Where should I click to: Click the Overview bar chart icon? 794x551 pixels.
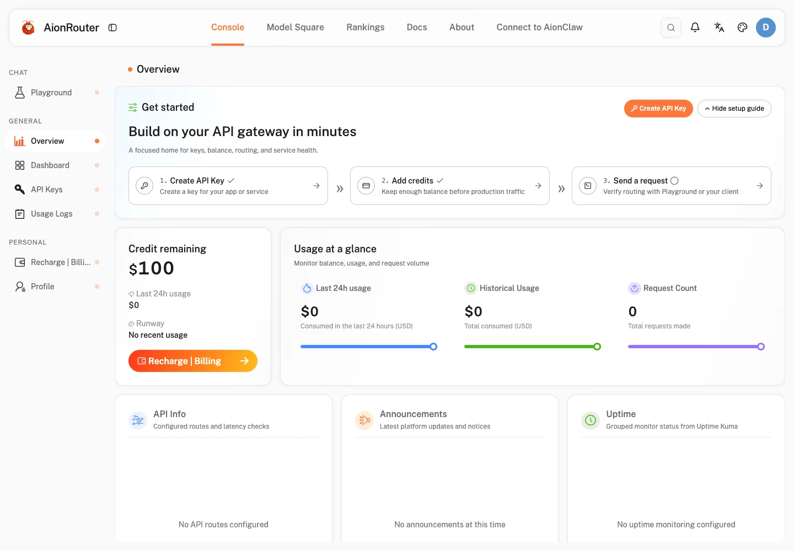(x=20, y=141)
